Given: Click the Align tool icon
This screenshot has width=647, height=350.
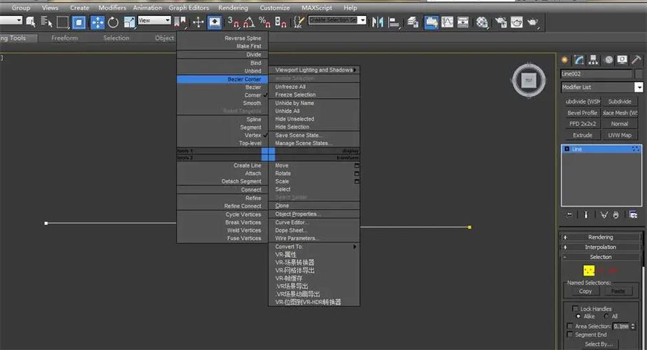Looking at the screenshot, I should coord(394,22).
